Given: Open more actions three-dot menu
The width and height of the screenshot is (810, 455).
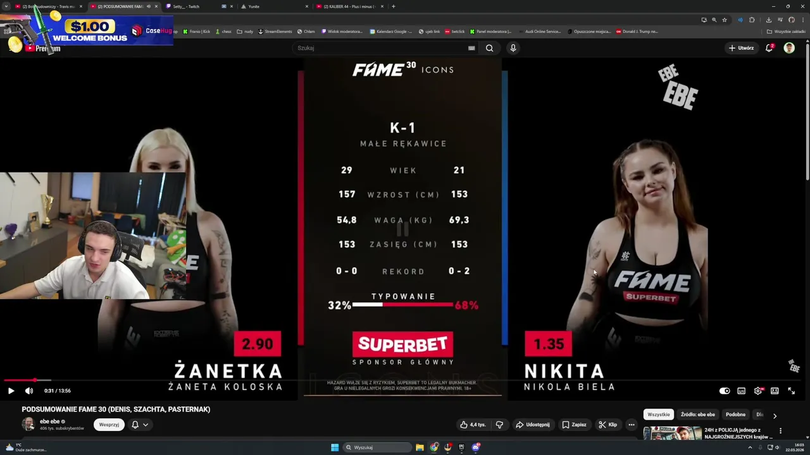Looking at the screenshot, I should pyautogui.click(x=632, y=425).
